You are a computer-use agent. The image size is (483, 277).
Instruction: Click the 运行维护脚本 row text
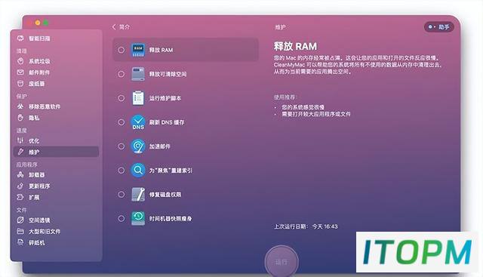(x=165, y=98)
